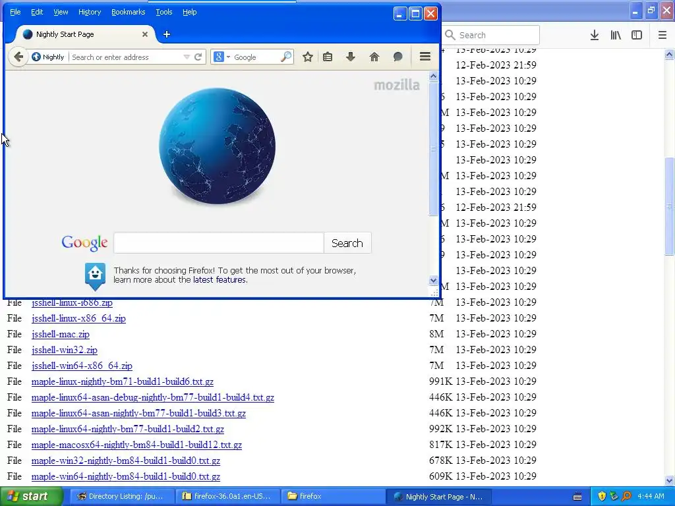This screenshot has height=506, width=675.
Task: Open jsshell-win32.zip link
Action: tap(64, 350)
